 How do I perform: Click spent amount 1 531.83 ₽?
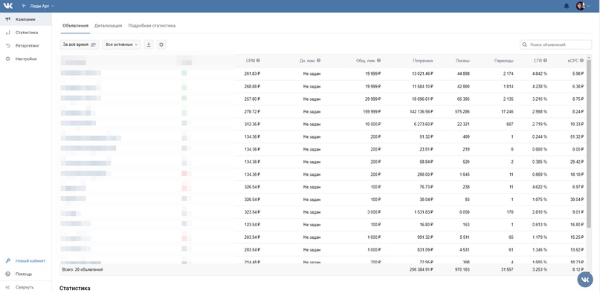click(x=423, y=212)
